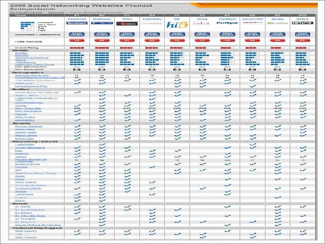Click the Yahoo 360 logo image
Viewport: 325px width, 244px height.
pos(252,23)
